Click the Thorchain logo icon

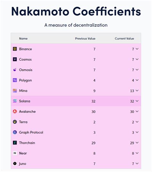15,143
